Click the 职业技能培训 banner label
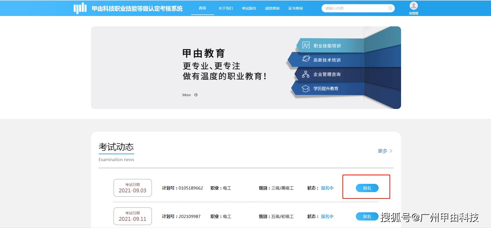The height and width of the screenshot is (228, 491). pyautogui.click(x=327, y=46)
